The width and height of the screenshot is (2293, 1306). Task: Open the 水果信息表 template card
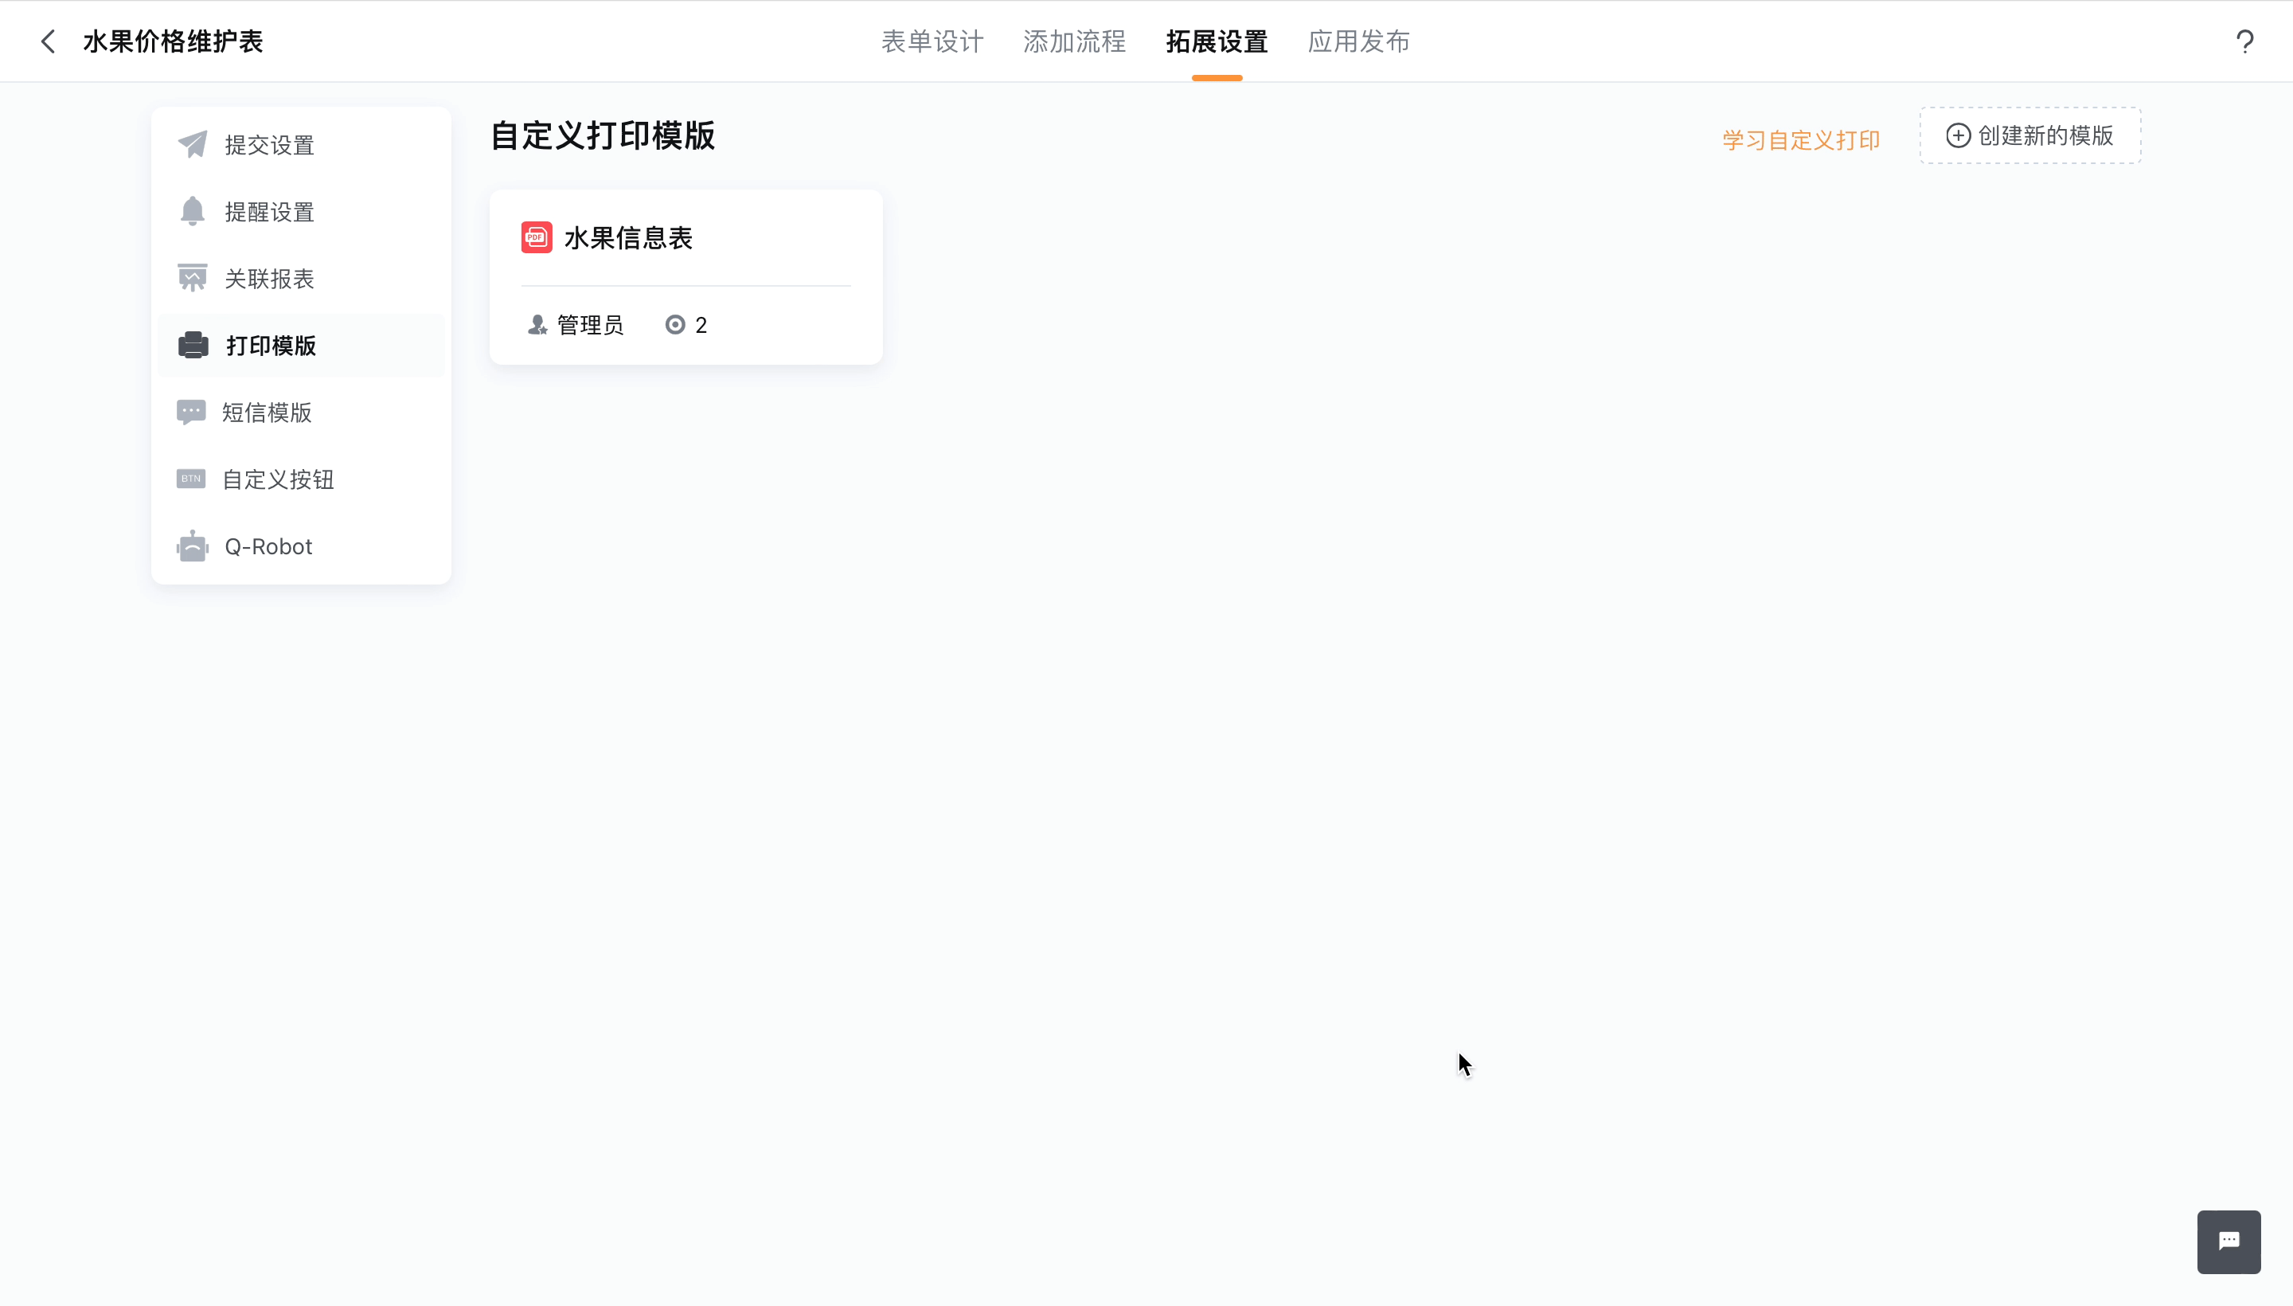click(686, 276)
